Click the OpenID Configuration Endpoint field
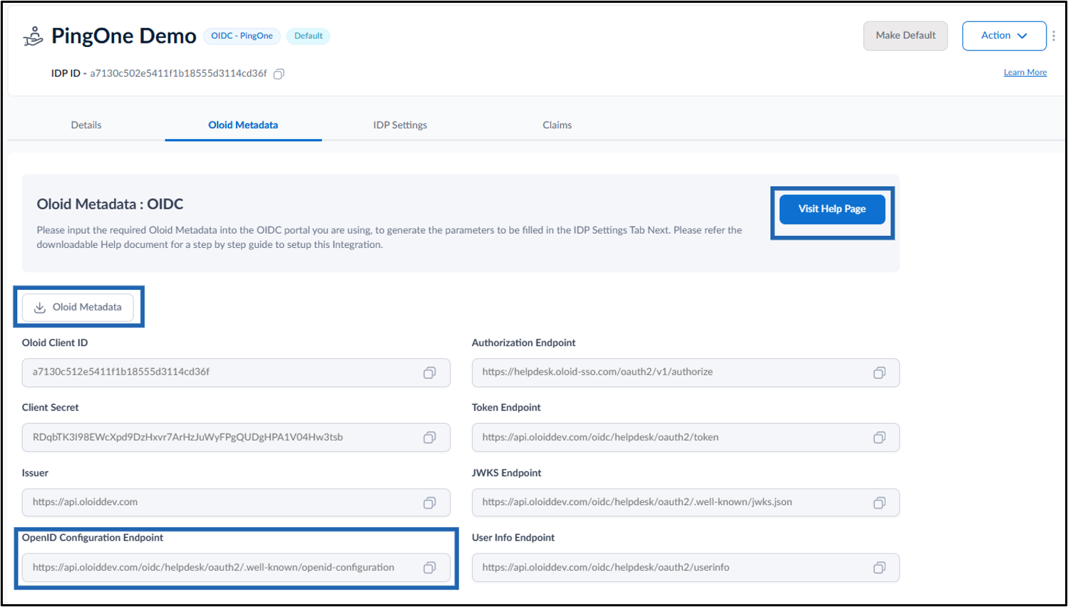1068x607 pixels. click(236, 568)
